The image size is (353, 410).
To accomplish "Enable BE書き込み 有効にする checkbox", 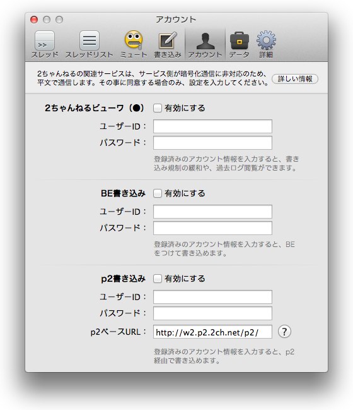I will pos(158,193).
